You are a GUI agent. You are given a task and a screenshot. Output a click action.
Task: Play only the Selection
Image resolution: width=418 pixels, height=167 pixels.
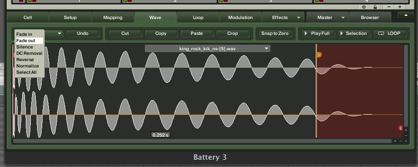tap(354, 33)
